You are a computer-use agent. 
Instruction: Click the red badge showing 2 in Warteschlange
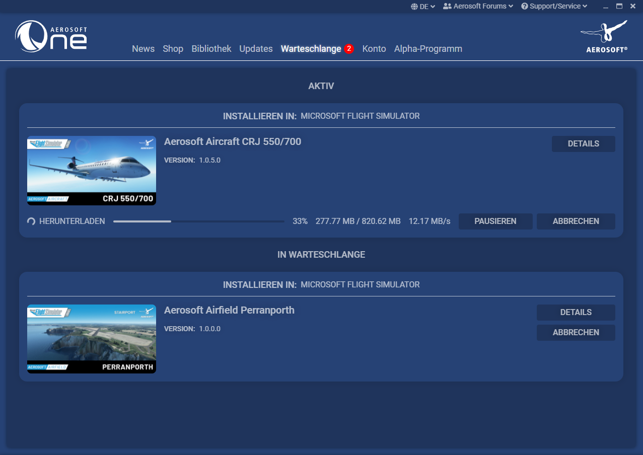point(348,48)
